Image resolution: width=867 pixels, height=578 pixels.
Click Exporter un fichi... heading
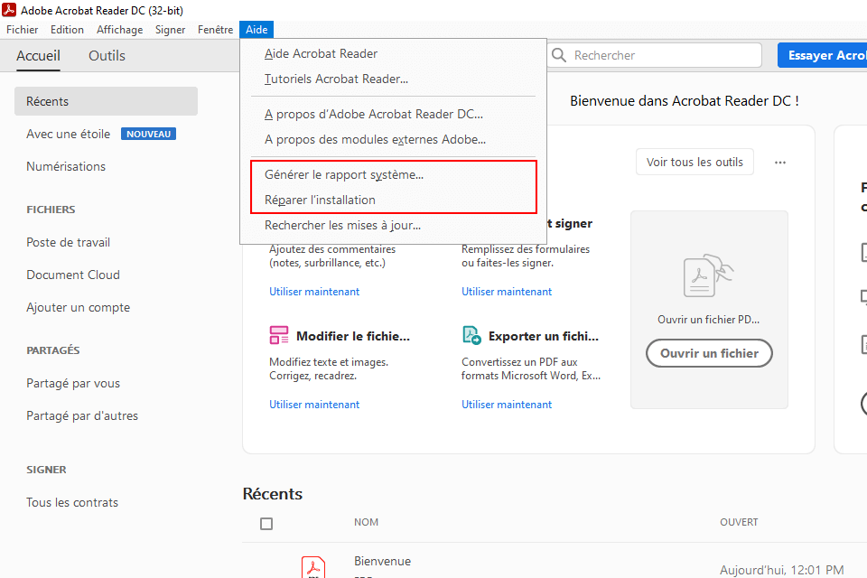[x=544, y=336]
